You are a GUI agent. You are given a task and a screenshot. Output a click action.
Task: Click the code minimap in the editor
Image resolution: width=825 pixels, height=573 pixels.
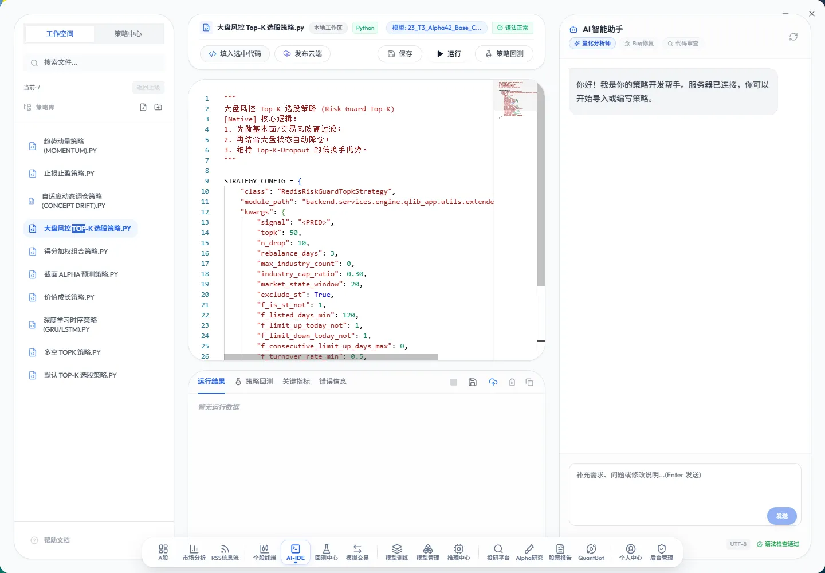[x=515, y=100]
